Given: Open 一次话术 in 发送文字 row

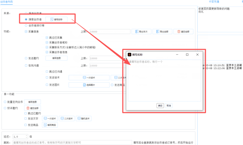Looking at the screenshot, I should coord(50,119).
